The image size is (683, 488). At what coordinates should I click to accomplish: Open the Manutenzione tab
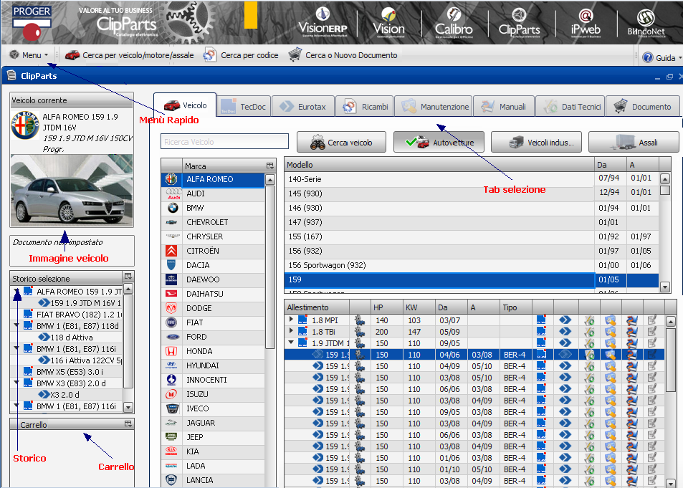click(x=434, y=106)
